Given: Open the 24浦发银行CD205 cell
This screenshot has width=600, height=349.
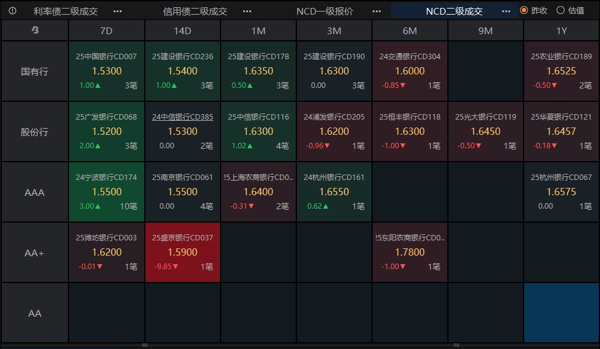Looking at the screenshot, I should [334, 132].
